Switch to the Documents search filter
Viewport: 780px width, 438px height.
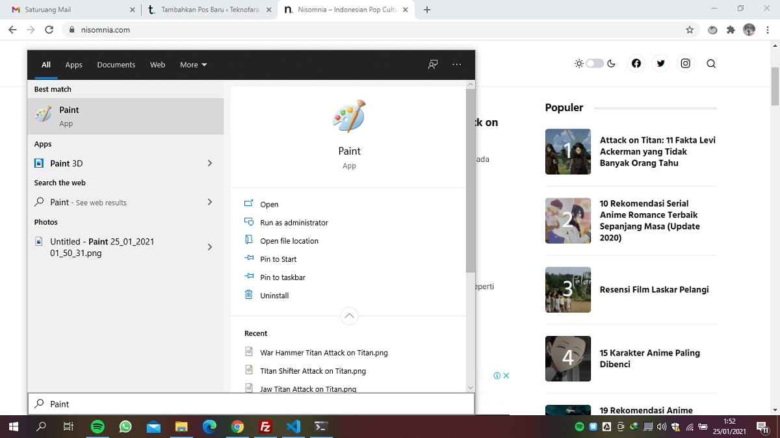coord(116,64)
